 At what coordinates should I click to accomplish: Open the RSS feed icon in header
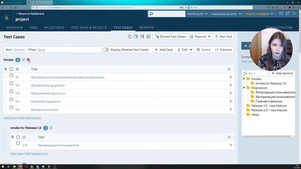[294, 14]
